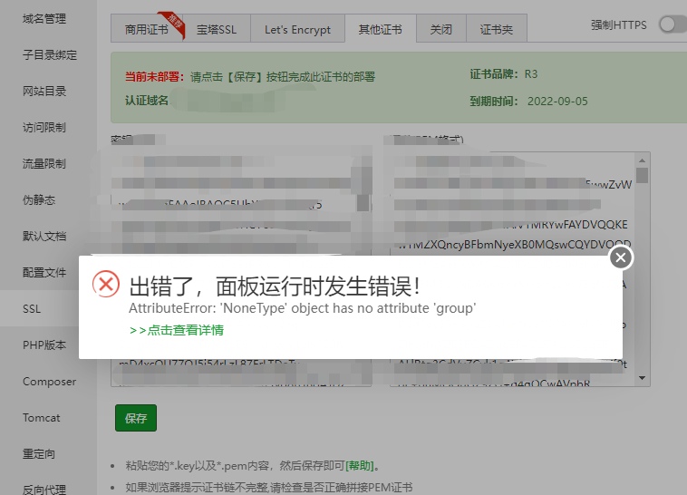The width and height of the screenshot is (687, 495).
Task: Open 反向代理 in the sidebar
Action: click(44, 490)
